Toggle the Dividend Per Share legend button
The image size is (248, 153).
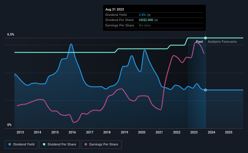[x=60, y=145]
